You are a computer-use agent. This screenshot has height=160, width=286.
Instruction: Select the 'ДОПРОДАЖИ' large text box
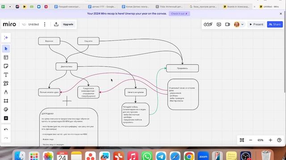tap(69, 127)
